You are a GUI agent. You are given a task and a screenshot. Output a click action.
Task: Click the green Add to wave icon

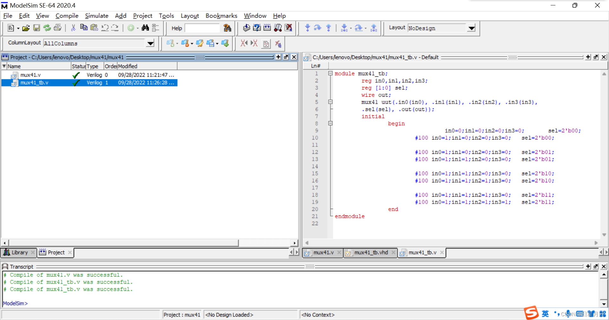click(x=131, y=28)
